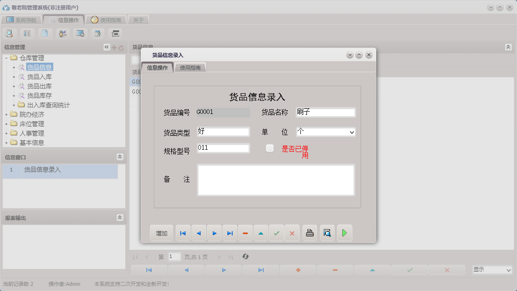Click the list view icon in the toolbar
Image resolution: width=517 pixels, height=291 pixels.
click(x=27, y=33)
